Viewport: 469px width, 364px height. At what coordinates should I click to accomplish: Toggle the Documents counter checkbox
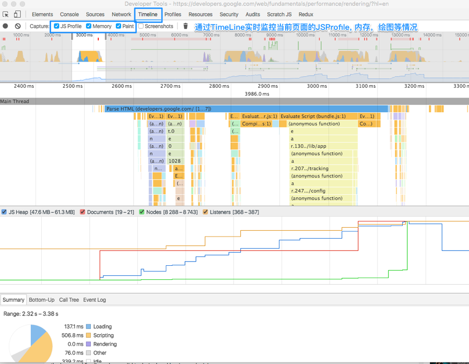coord(83,212)
